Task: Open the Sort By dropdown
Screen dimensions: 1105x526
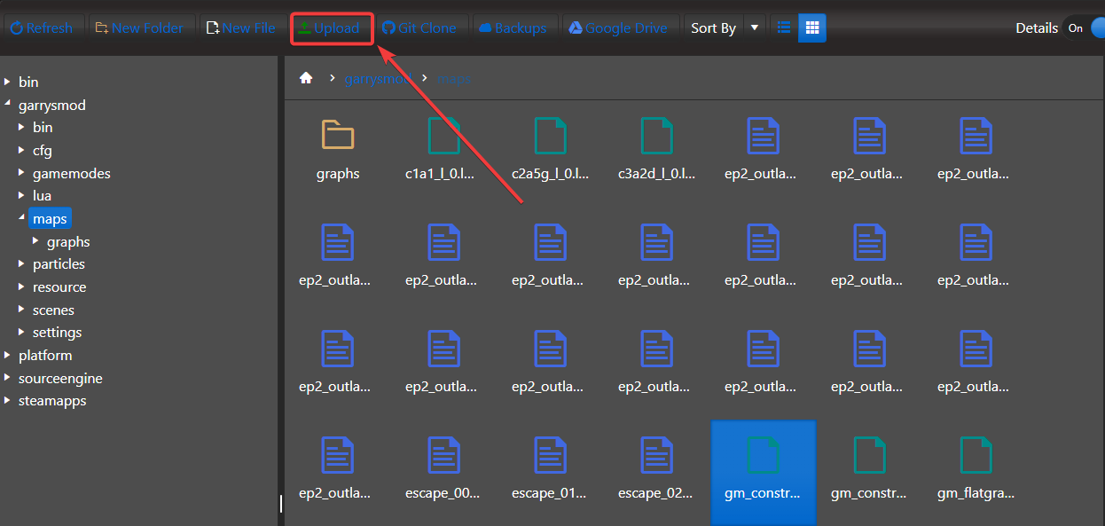Action: (x=753, y=27)
